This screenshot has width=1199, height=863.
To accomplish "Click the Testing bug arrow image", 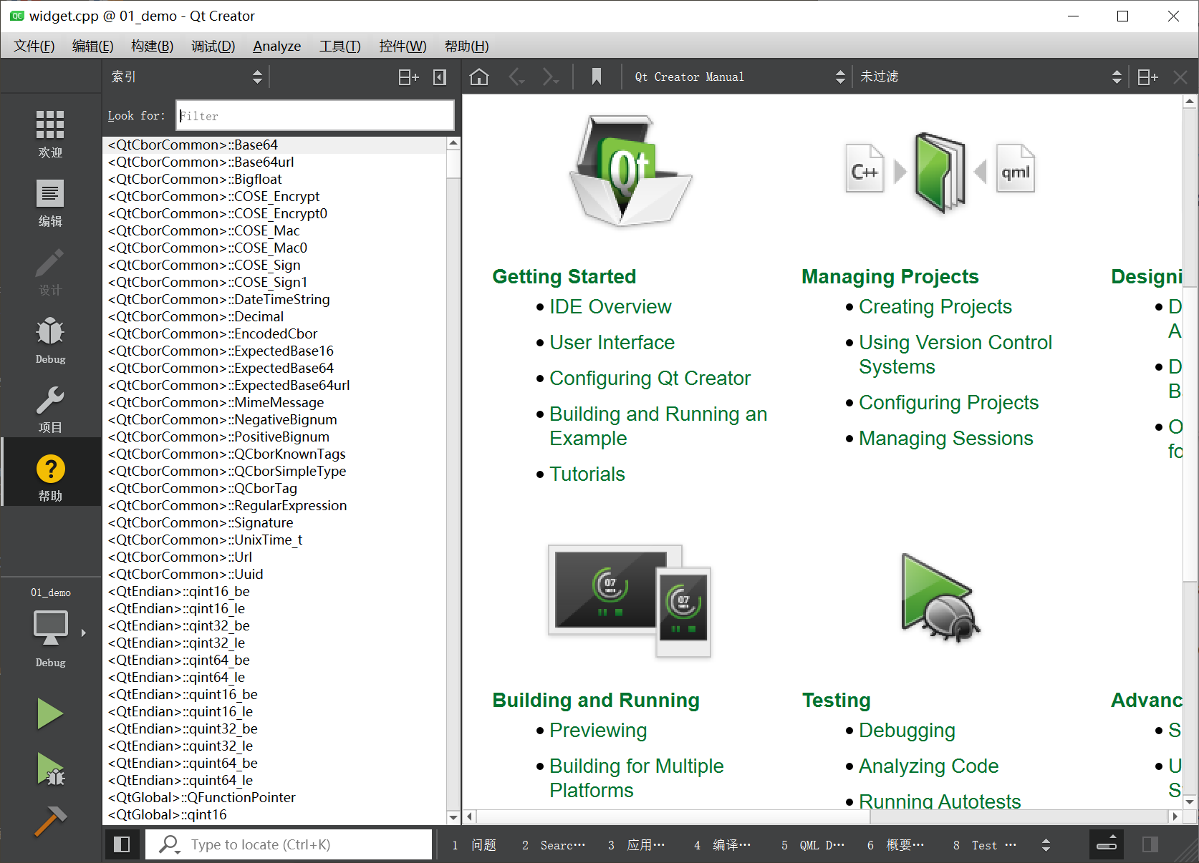I will [940, 598].
